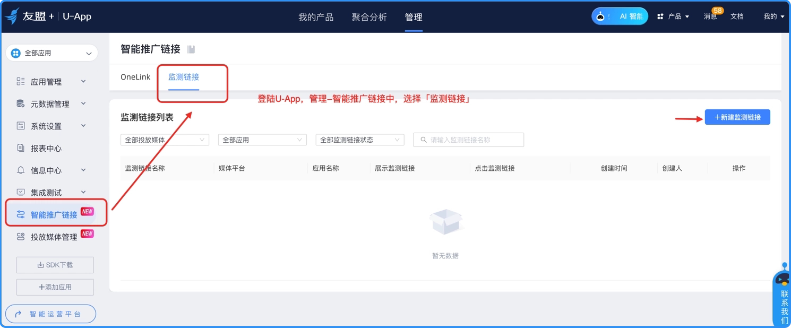Screen dimensions: 791x329
Task: Click the 监测链接名称 column header
Action: (x=145, y=168)
